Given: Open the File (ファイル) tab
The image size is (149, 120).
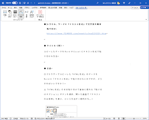Looking at the screenshot, I should pos(4,8).
